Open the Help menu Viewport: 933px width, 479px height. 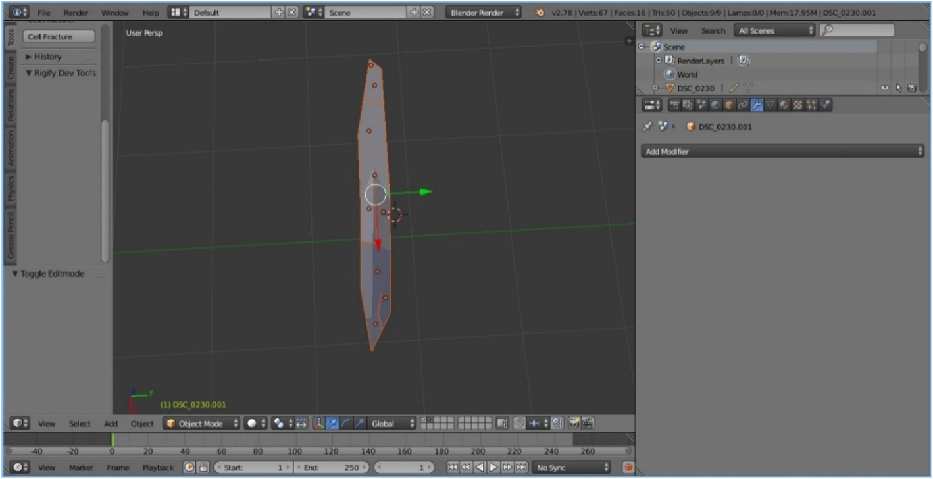pos(151,13)
